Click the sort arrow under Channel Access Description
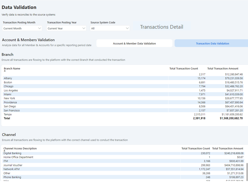The width and height of the screenshot is (248, 182). point(4,151)
